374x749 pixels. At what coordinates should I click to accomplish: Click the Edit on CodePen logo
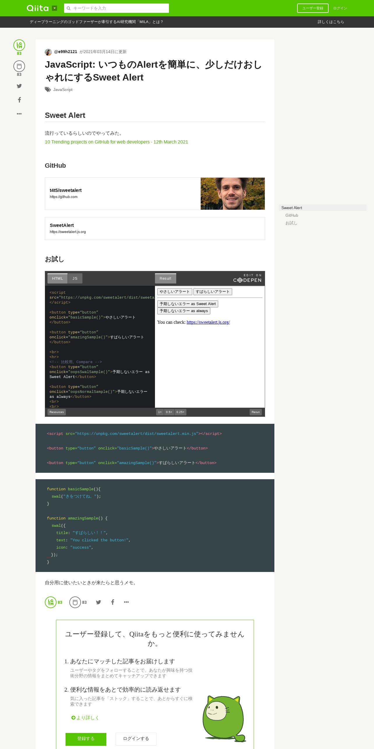(247, 279)
